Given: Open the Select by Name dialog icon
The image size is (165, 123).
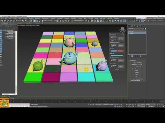Looking at the screenshot, I should (x=25, y=21).
